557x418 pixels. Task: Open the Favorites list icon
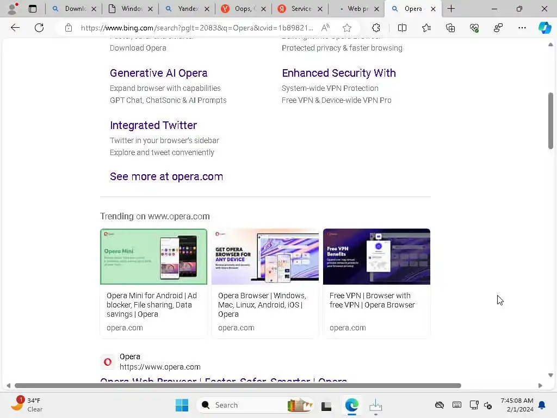tap(426, 28)
